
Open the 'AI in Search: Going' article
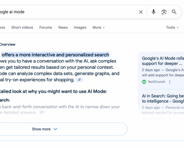pos(163,98)
